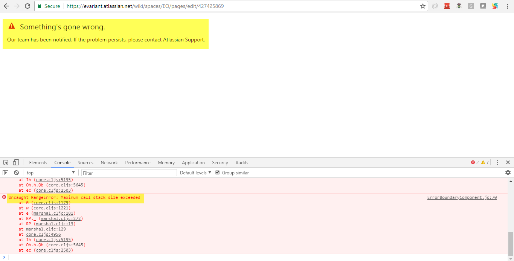Screen dimensions: 514x261
Task: Open the marshal.cljc:181 link
Action: coord(53,213)
